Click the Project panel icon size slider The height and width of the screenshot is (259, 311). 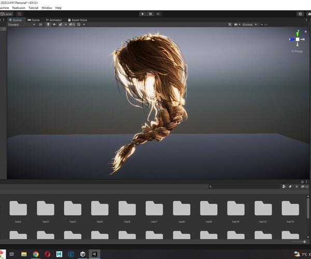tap(299, 242)
